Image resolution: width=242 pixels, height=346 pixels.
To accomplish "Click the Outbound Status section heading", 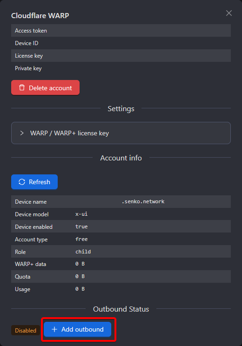I will 121,309.
